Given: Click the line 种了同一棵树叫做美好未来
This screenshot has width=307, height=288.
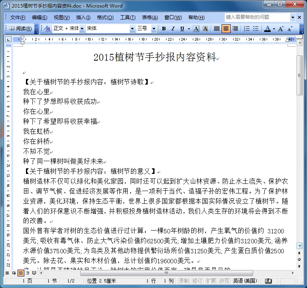Looking at the screenshot, I should pyautogui.click(x=63, y=161).
